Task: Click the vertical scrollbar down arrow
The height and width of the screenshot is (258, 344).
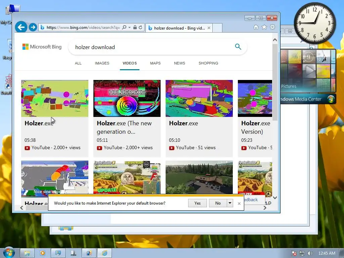Action: coord(275,198)
